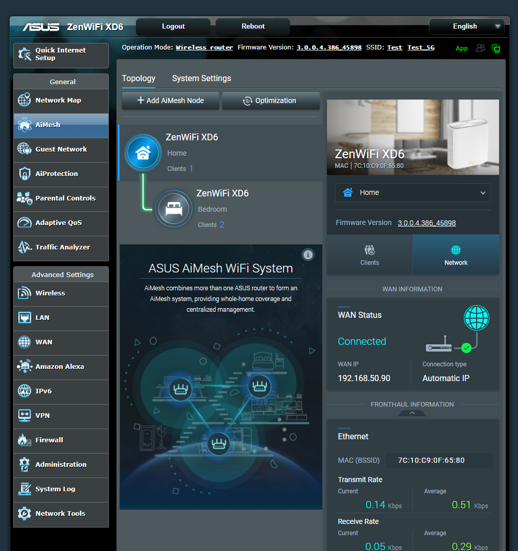Select the Bedroom node bed icon

(174, 209)
